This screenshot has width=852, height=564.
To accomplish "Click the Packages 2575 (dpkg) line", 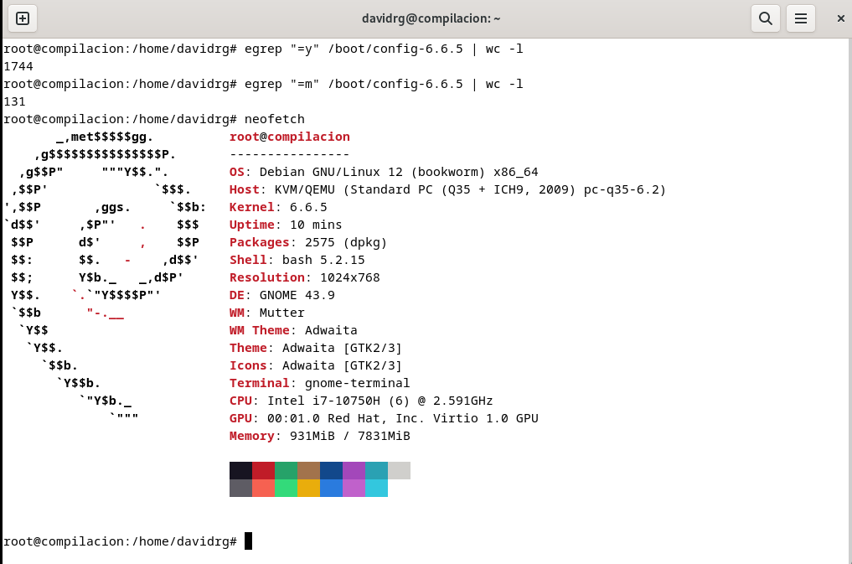I will coord(308,242).
